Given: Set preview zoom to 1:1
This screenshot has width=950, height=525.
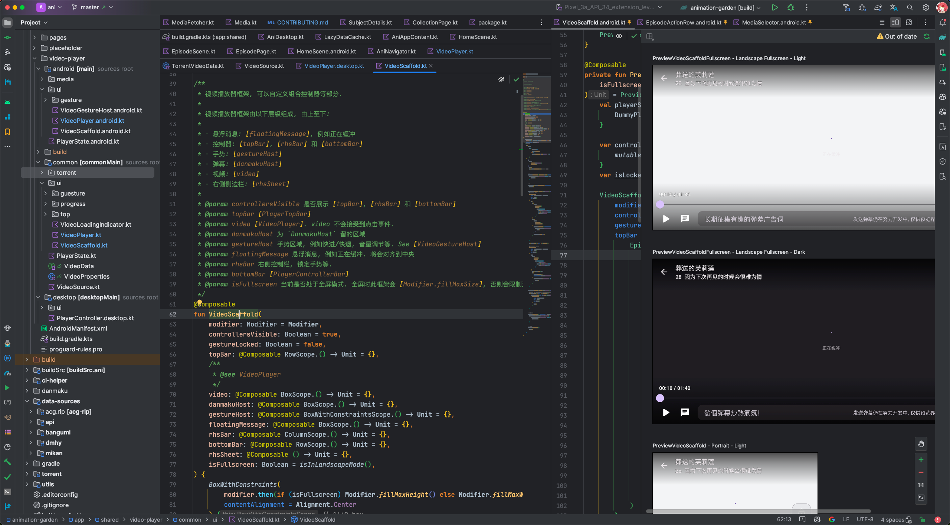Looking at the screenshot, I should [921, 485].
